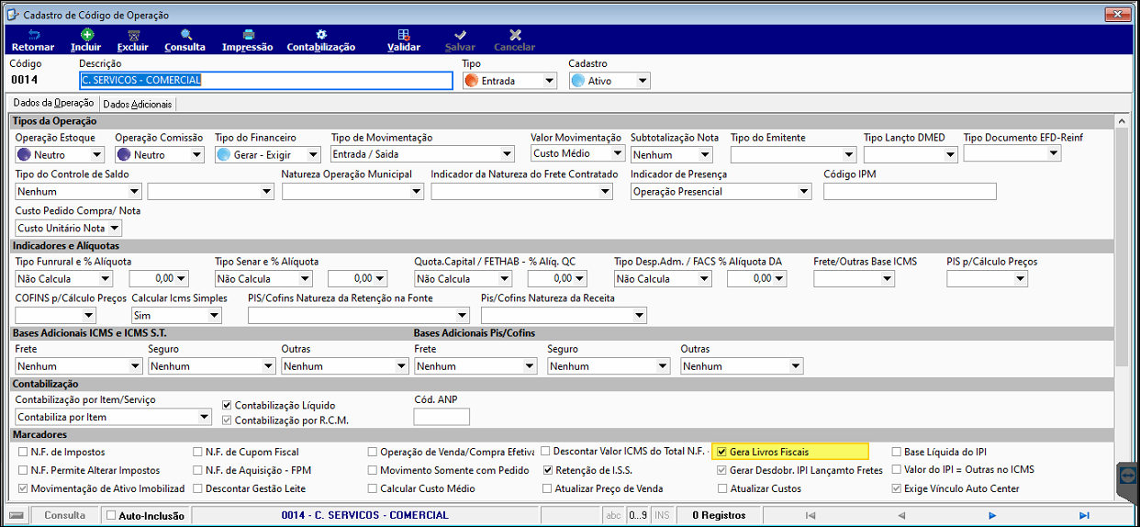
Task: Open Contabilização por Item/Serviço dropdown
Action: coord(204,417)
